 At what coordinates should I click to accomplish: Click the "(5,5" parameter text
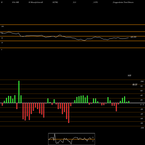pyautogui.click(x=75, y=2)
